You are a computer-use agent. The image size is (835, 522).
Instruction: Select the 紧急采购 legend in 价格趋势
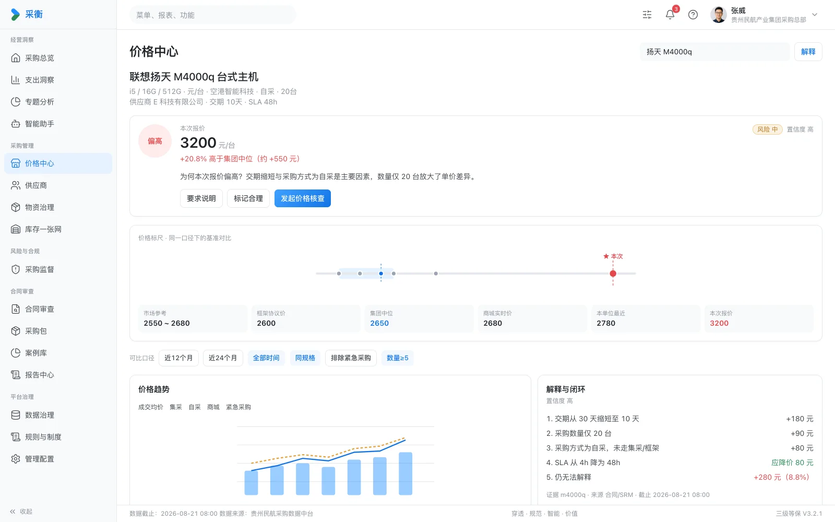click(238, 407)
